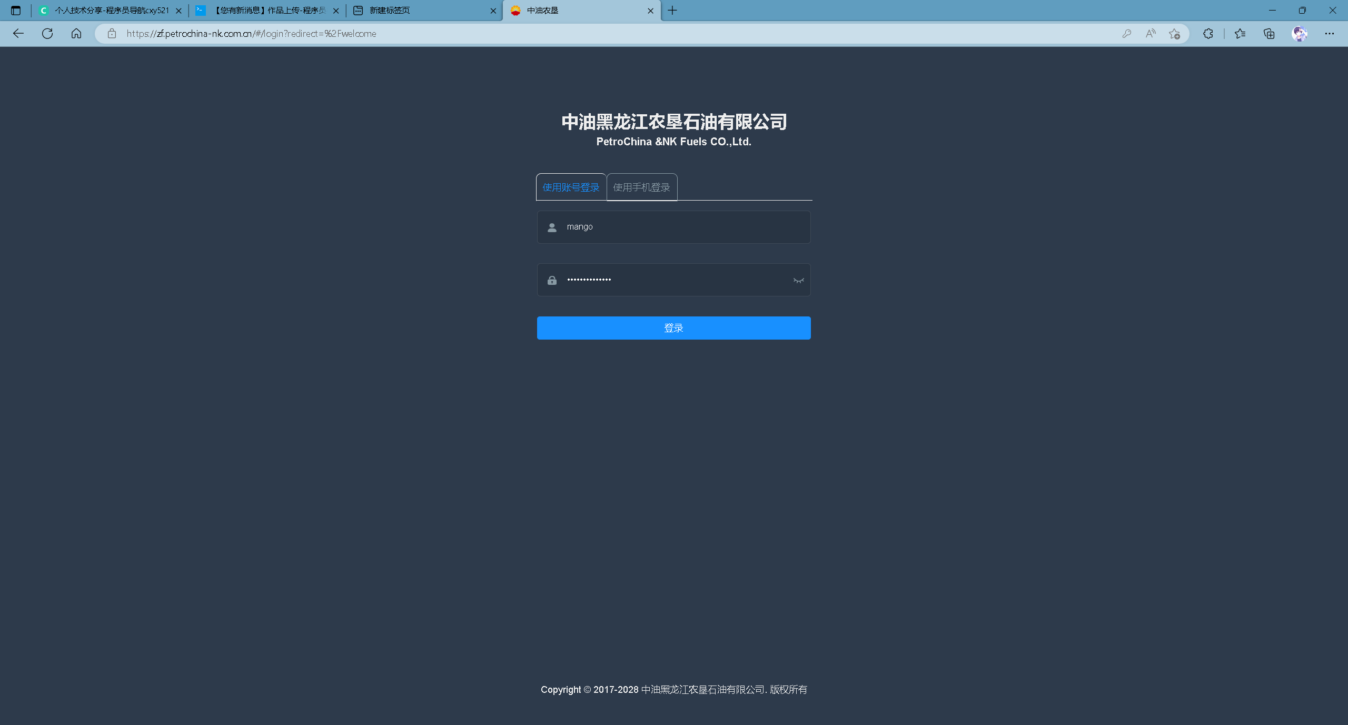Close the 个人技术分享 tab

pos(179,11)
